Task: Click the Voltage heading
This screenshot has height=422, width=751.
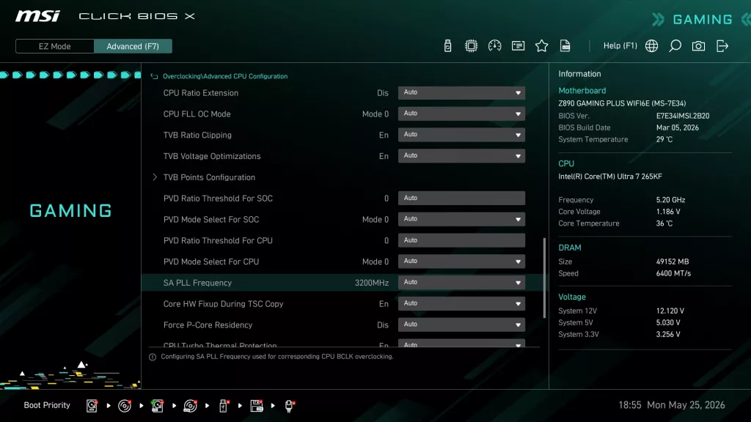Action: click(x=572, y=297)
